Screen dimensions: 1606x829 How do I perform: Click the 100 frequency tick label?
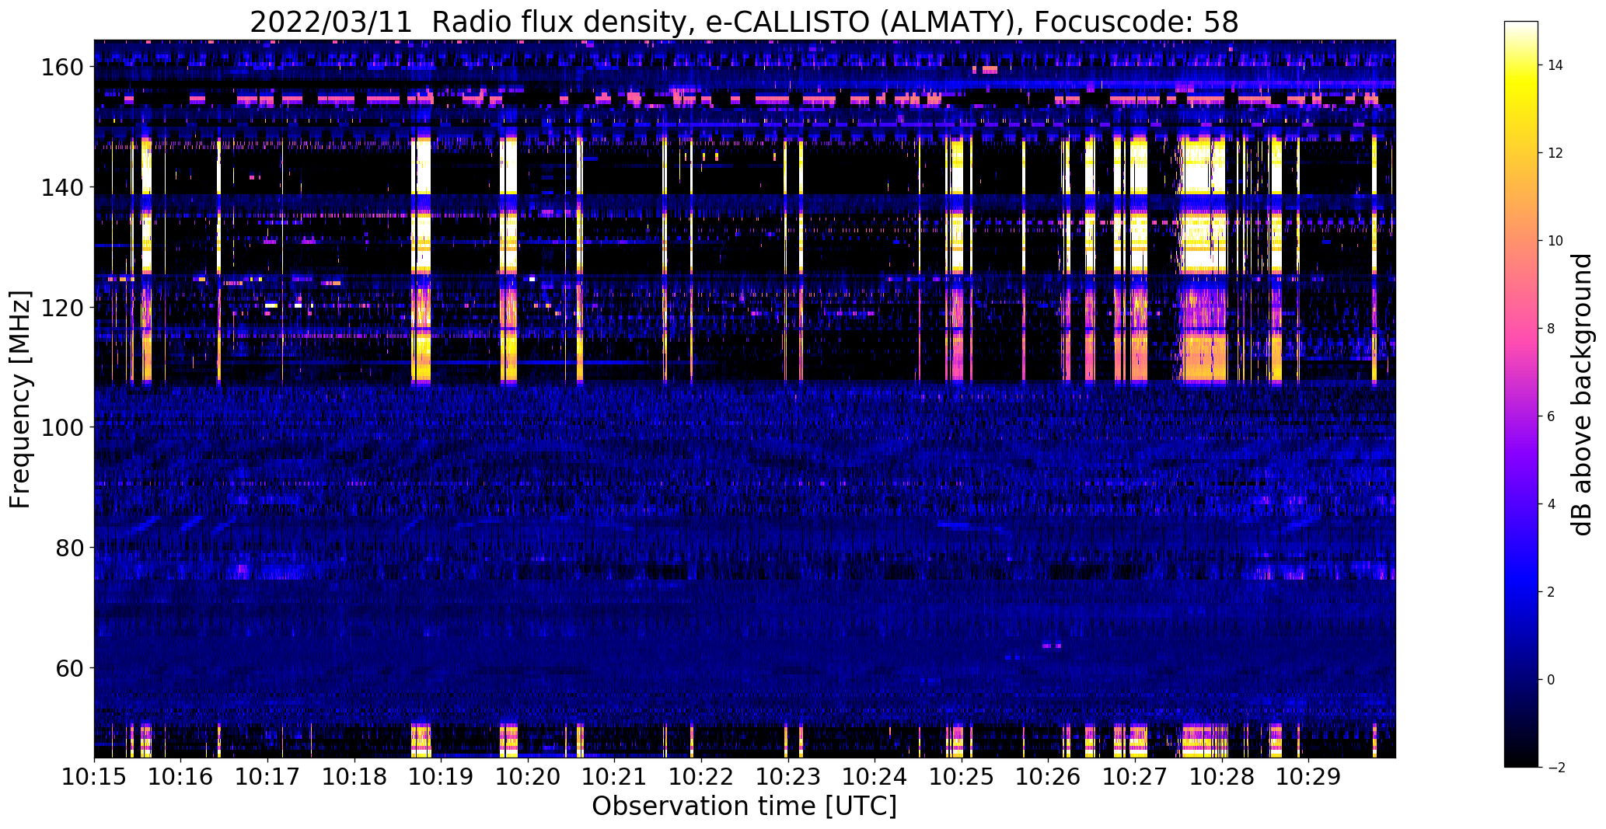click(x=62, y=428)
